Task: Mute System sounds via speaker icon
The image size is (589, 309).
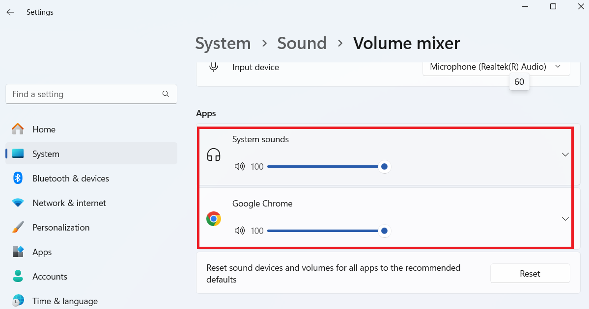Action: tap(239, 166)
